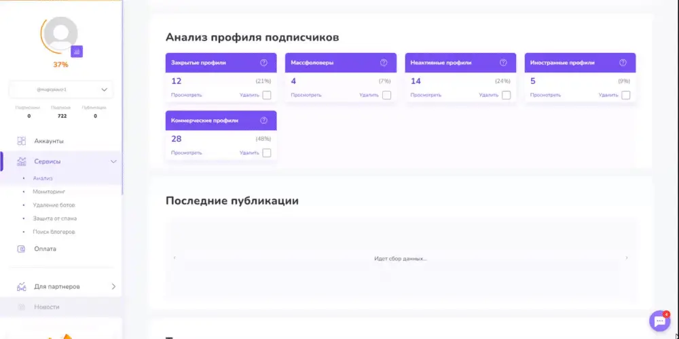Screen dimensions: 679x339
Task: Click the Оплата wallet icon
Action: pyautogui.click(x=21, y=249)
